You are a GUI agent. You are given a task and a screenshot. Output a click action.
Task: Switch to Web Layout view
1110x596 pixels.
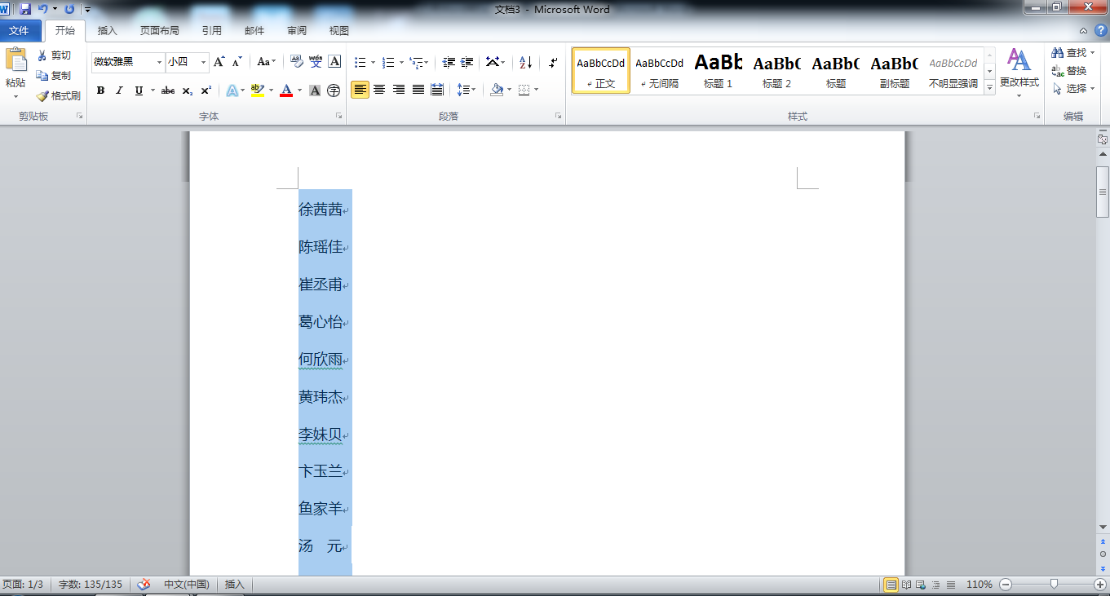pos(921,585)
